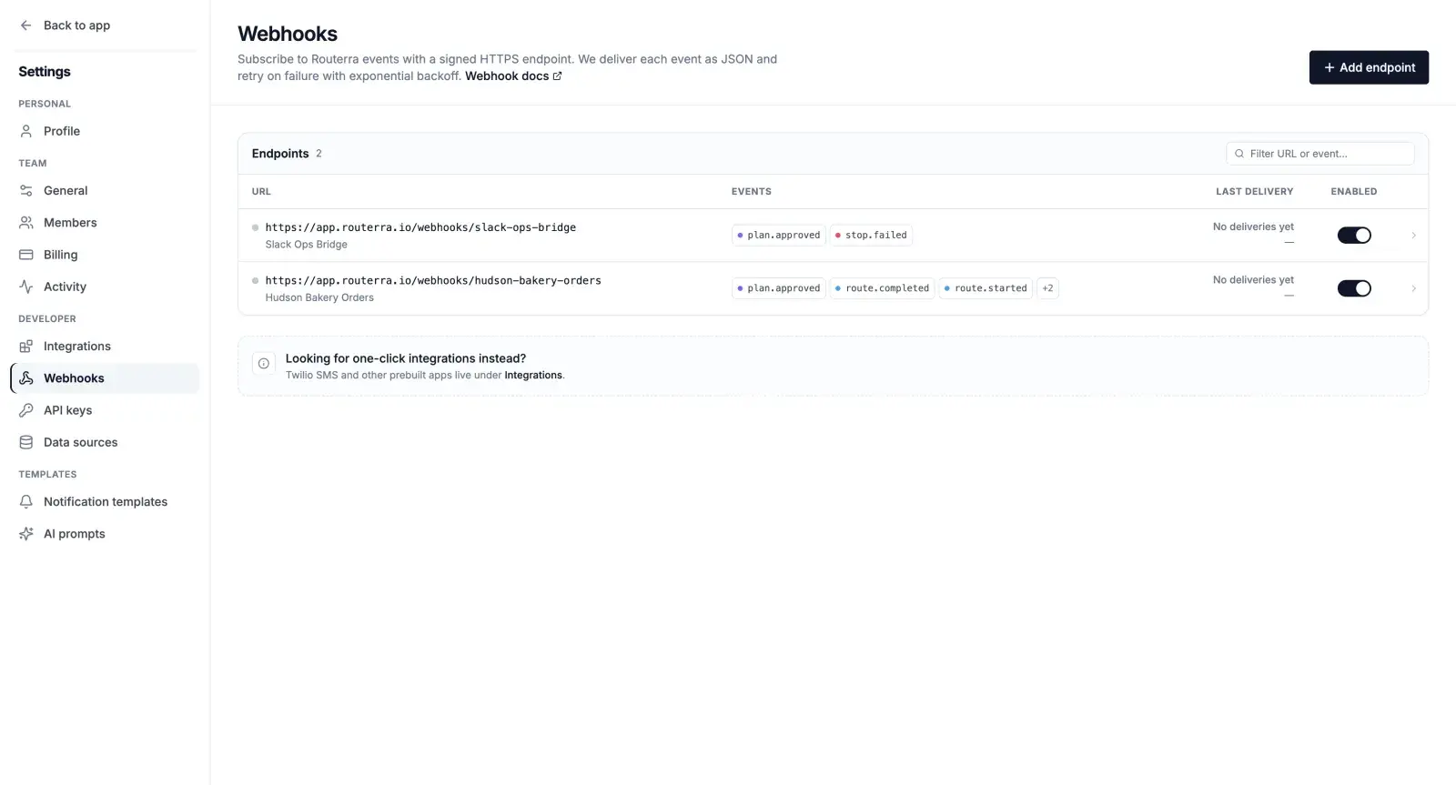1456x785 pixels.
Task: Disable the Slack Ops Bridge endpoint toggle
Action: [1354, 236]
